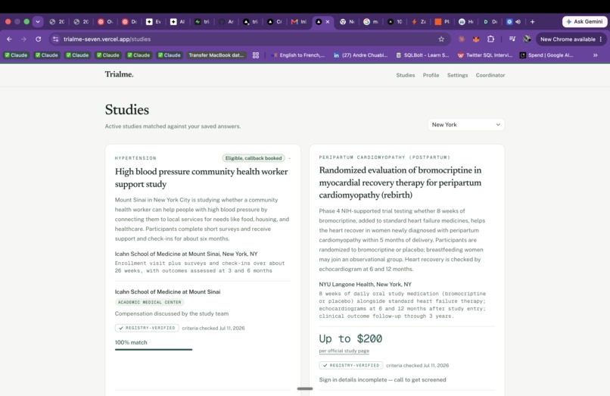Viewport: 610px width, 396px height.
Task: Open a new tab with the plus icon
Action: click(532, 22)
